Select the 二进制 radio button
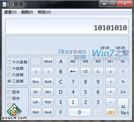 pyautogui.click(x=15, y=81)
